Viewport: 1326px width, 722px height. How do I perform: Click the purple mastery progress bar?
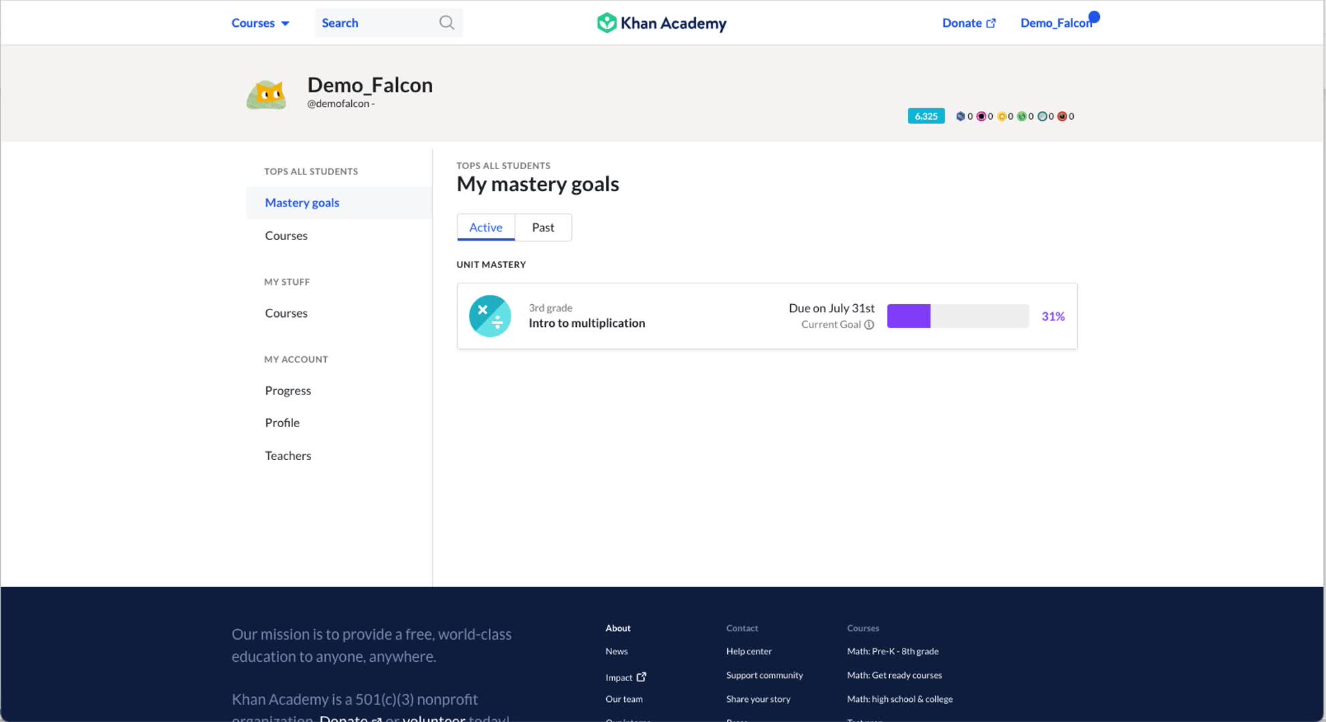pyautogui.click(x=958, y=316)
